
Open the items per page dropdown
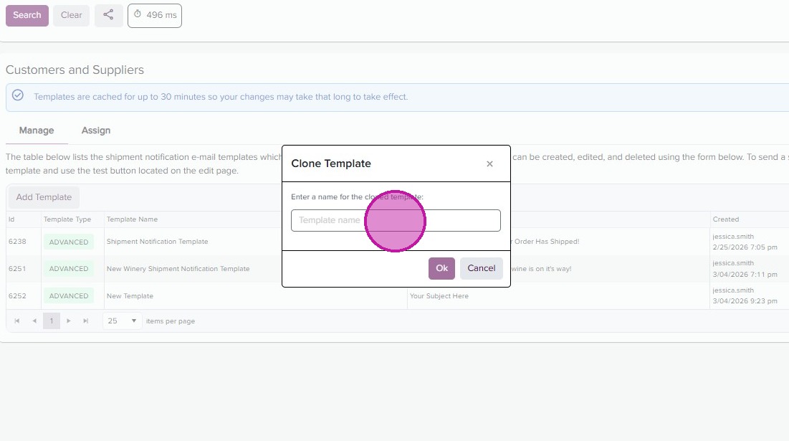122,321
